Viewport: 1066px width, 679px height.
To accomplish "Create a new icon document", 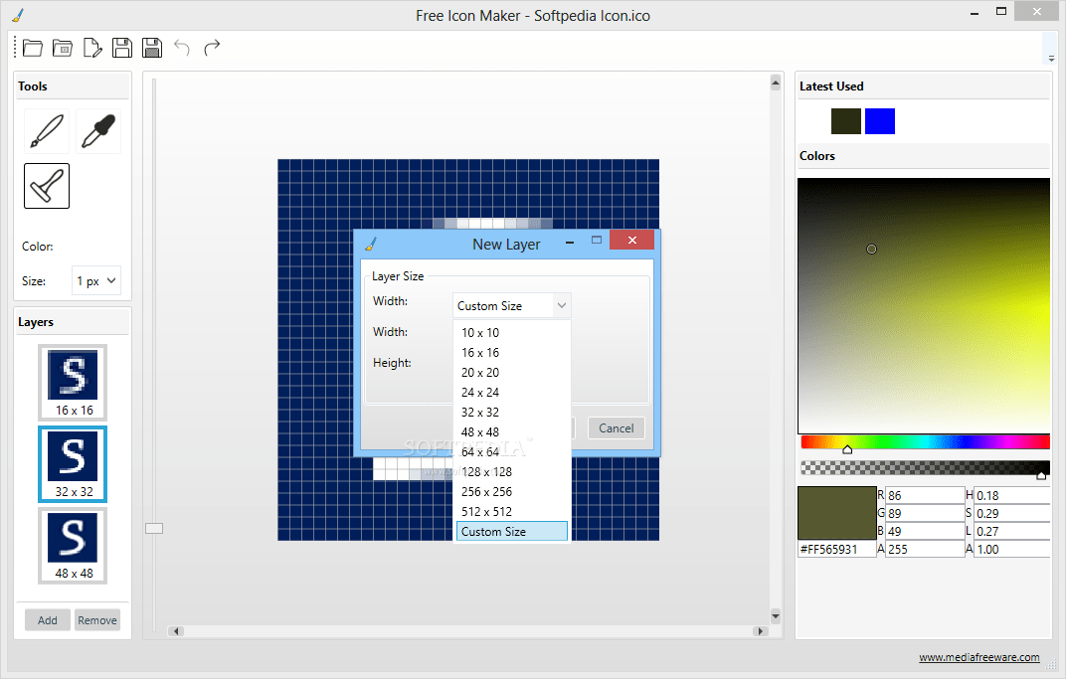I will [x=92, y=47].
